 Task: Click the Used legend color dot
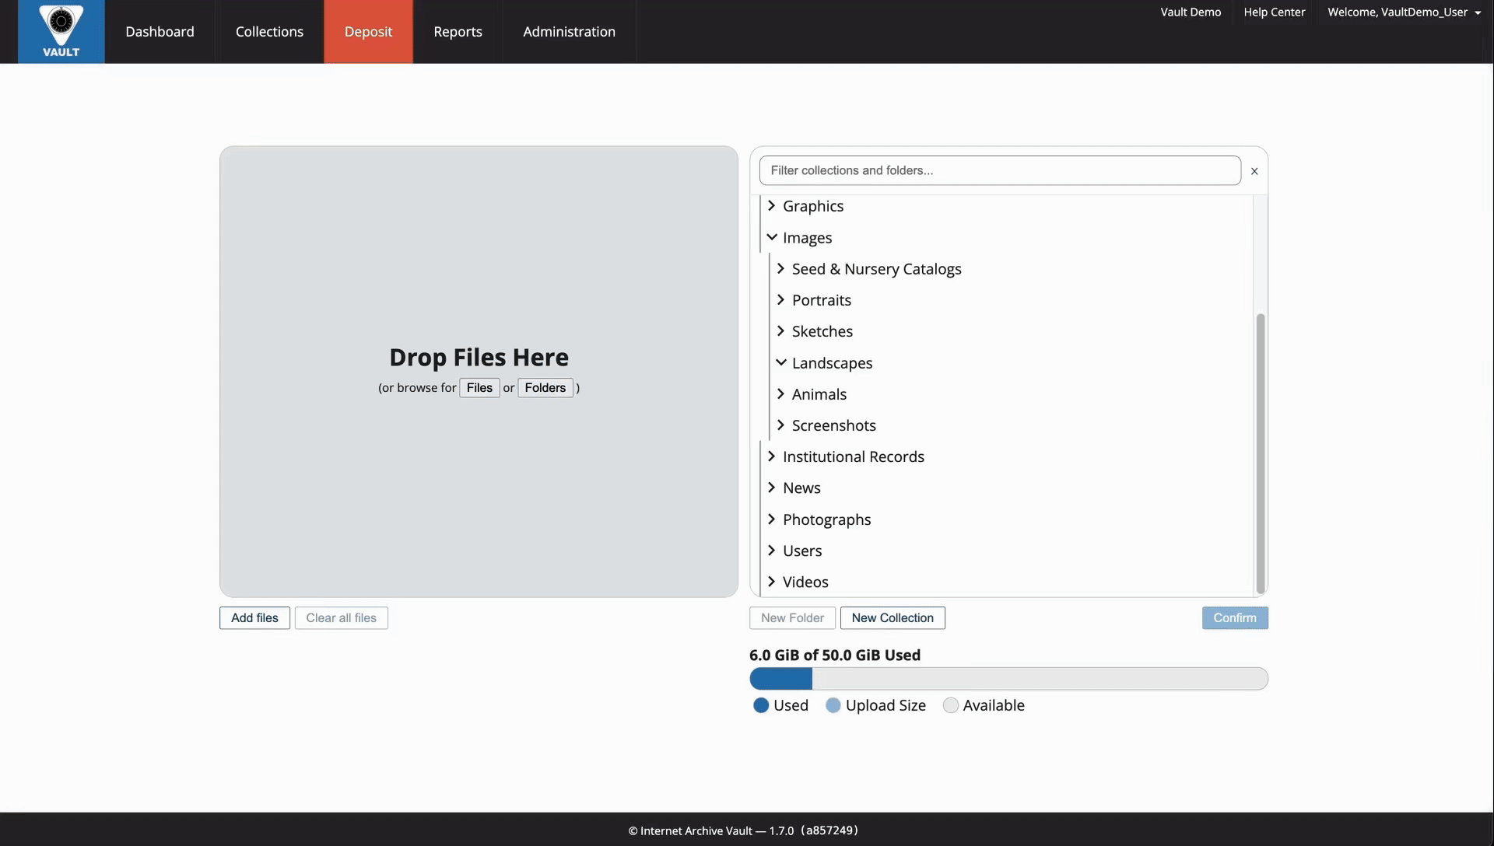point(761,705)
